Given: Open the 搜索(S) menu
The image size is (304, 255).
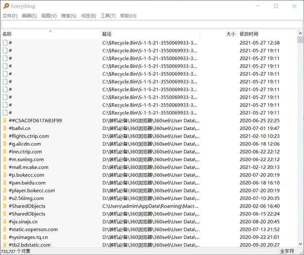Looking at the screenshot, I should [69, 16].
